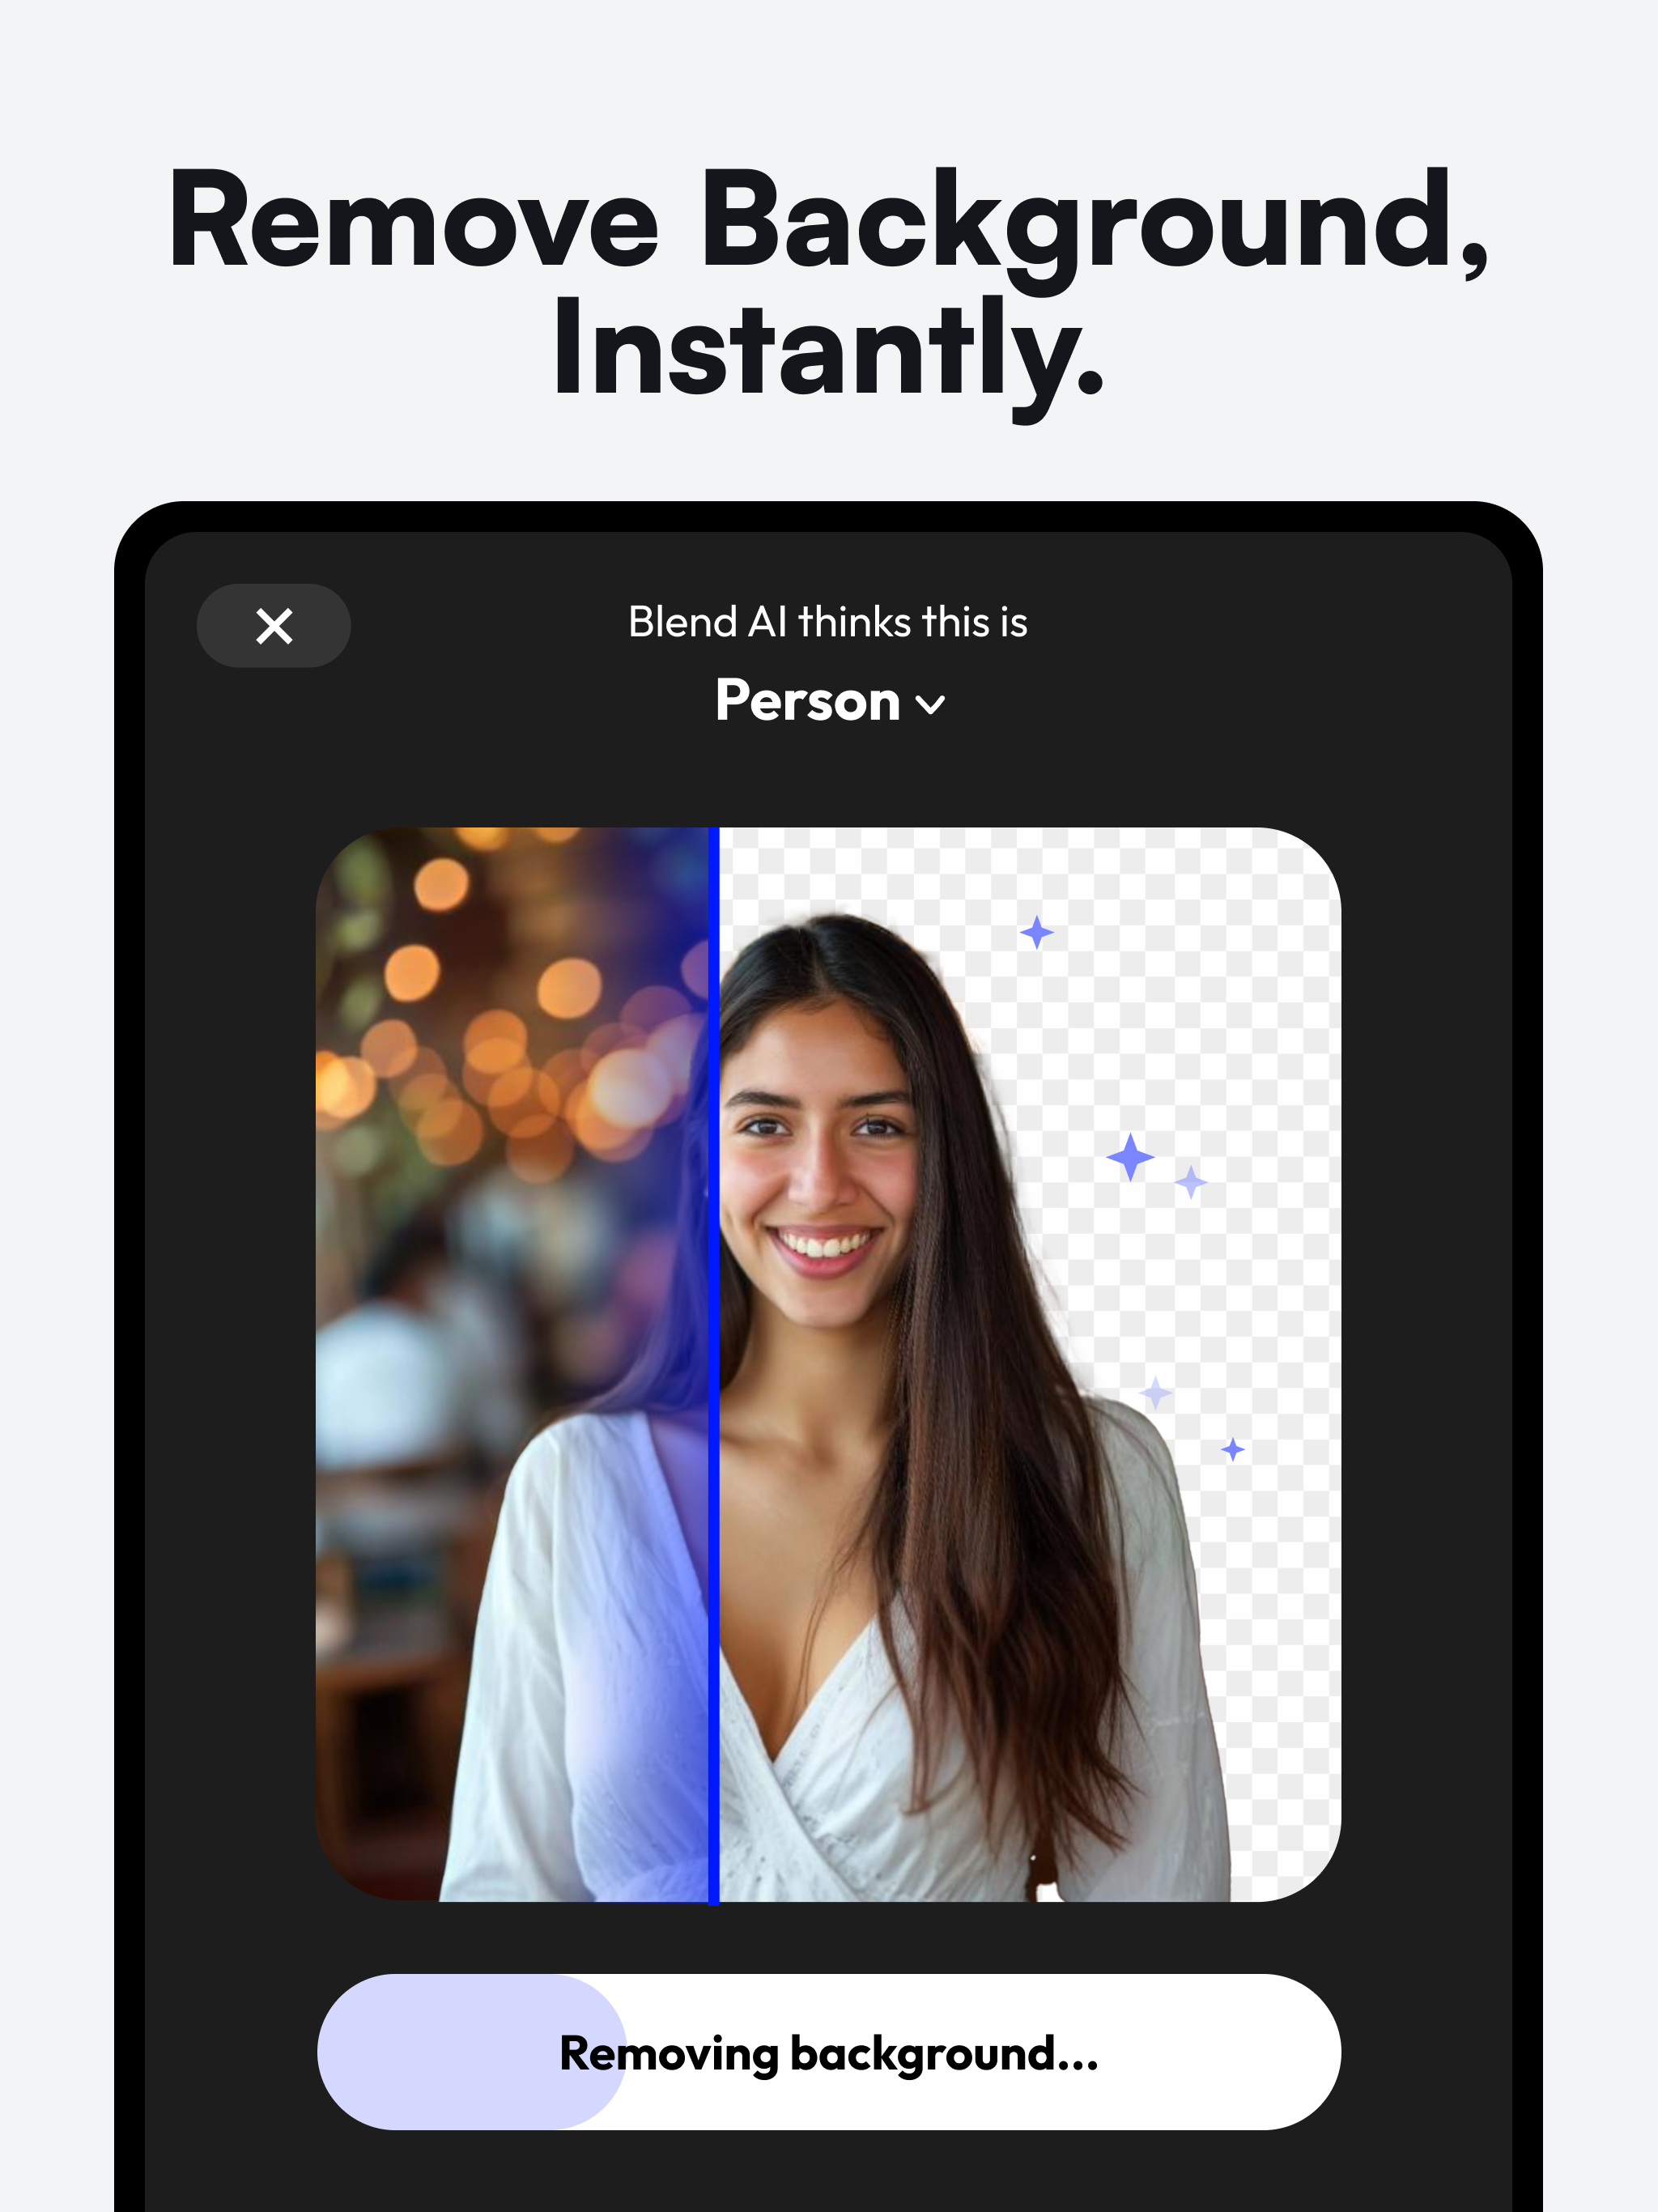Close the background removal screen with X
This screenshot has width=1658, height=2212.
click(273, 626)
